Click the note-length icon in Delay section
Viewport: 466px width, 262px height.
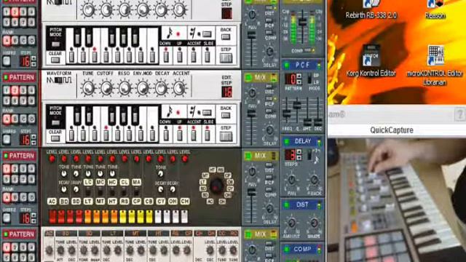click(x=316, y=160)
